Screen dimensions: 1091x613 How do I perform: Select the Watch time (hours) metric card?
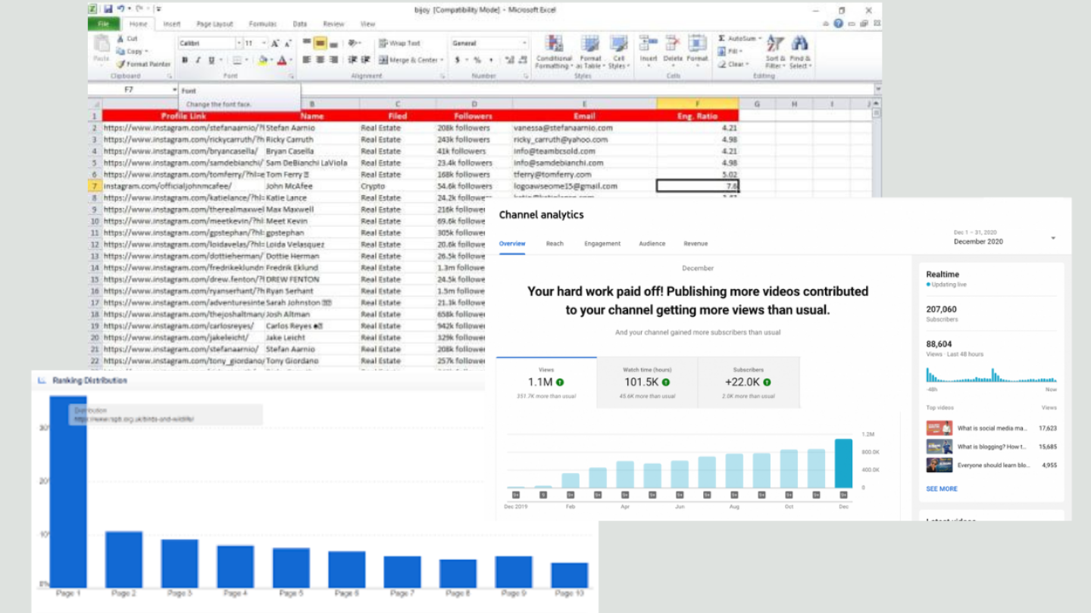pyautogui.click(x=647, y=382)
